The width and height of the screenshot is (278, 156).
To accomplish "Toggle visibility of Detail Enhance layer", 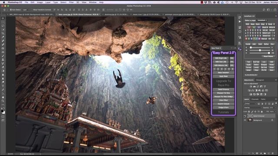I will coord(245,116).
